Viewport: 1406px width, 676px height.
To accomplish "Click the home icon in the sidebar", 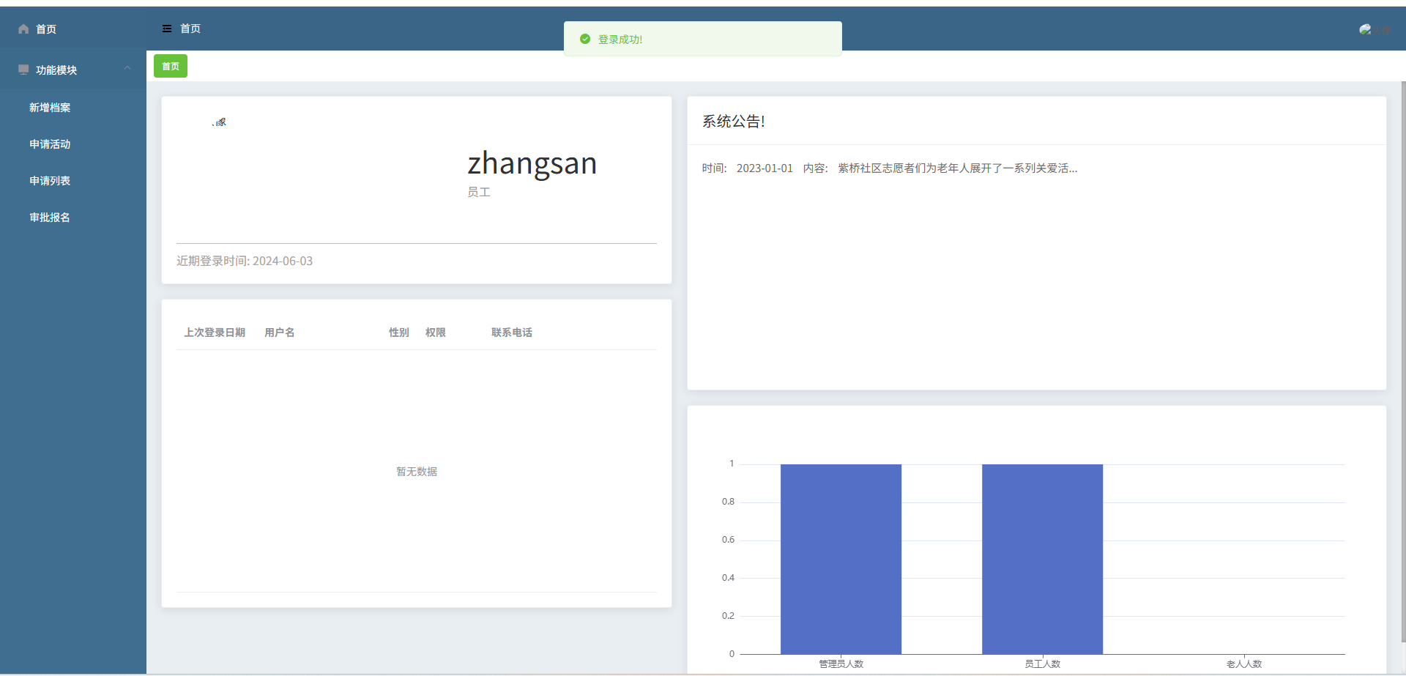I will tap(23, 29).
